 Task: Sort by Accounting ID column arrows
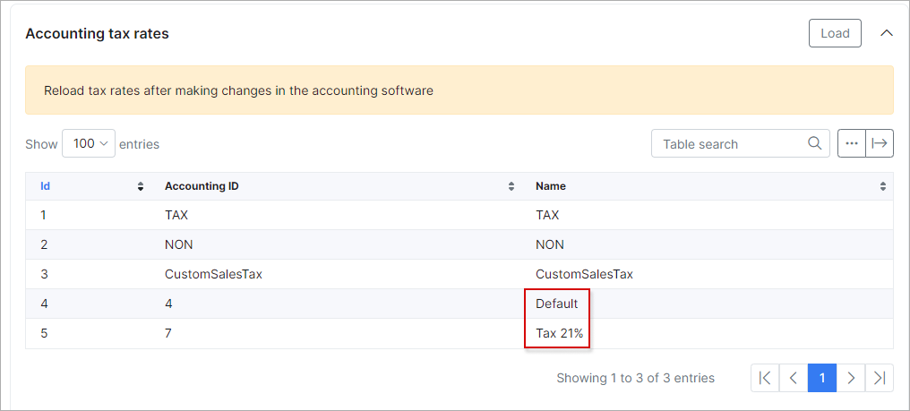[511, 186]
